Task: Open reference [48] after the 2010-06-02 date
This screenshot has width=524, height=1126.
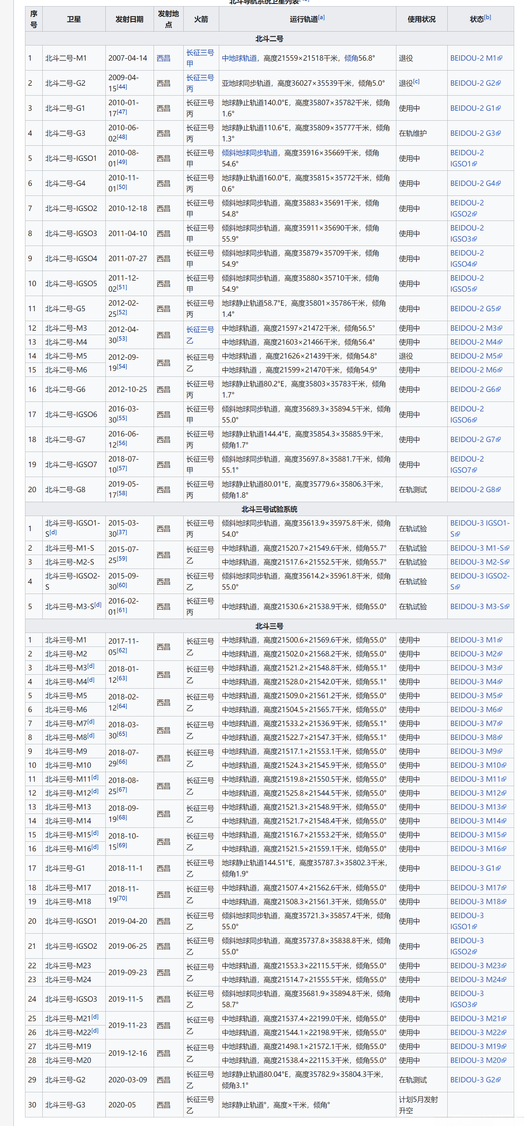Action: click(122, 137)
